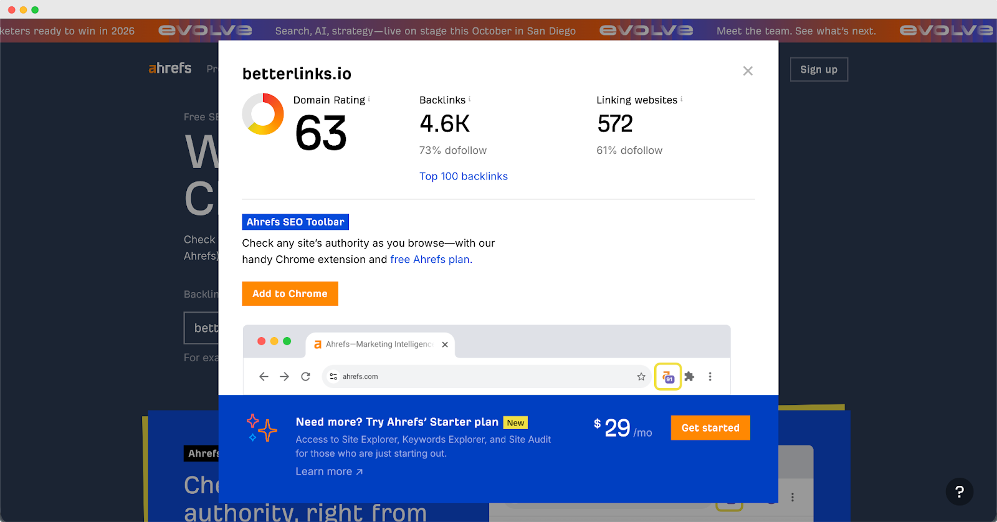The image size is (997, 522).
Task: Click the sparkle stars icon in Starter banner
Action: click(x=262, y=428)
